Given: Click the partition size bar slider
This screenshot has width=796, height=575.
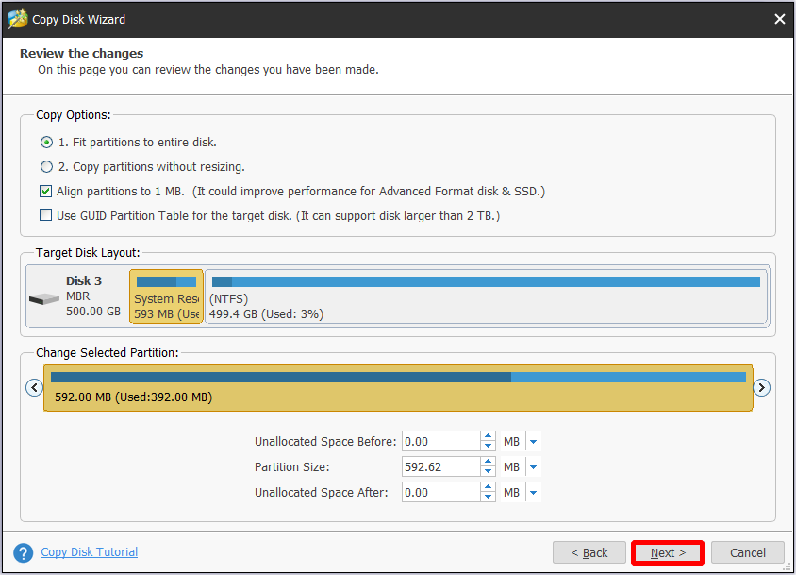Looking at the screenshot, I should (x=398, y=388).
